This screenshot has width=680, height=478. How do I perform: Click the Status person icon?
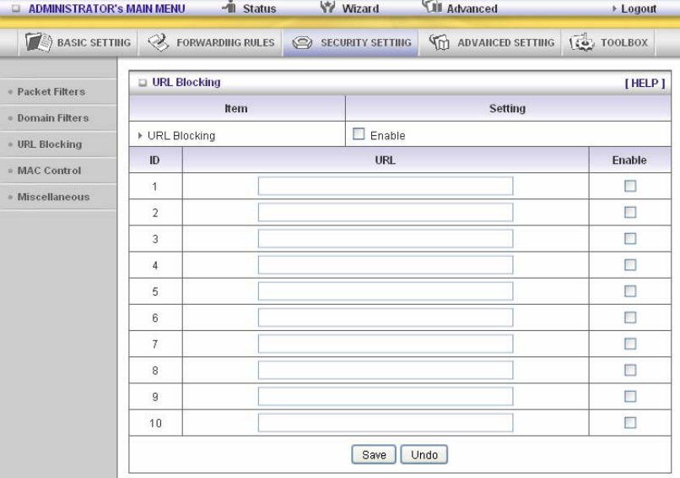click(x=229, y=7)
